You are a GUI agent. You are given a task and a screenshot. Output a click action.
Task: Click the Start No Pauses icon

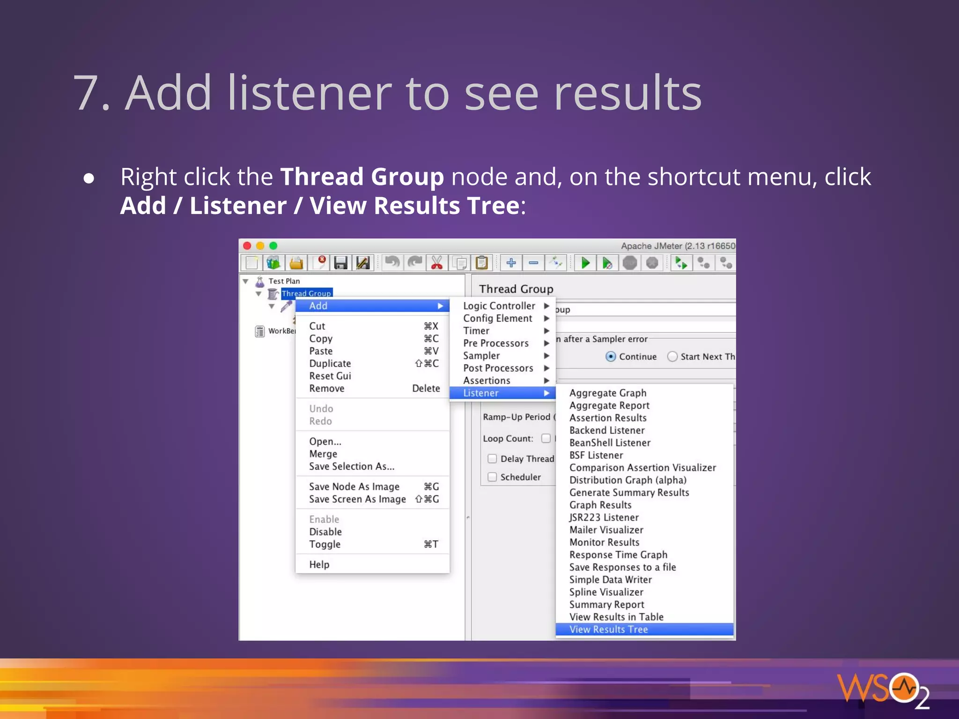click(x=607, y=263)
